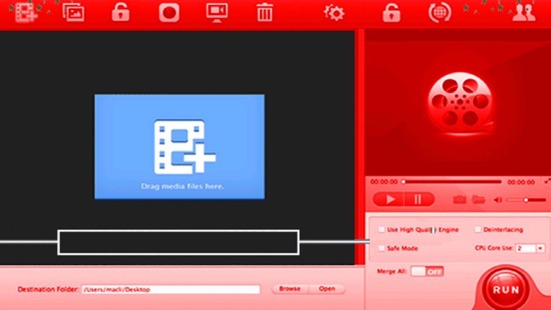Click the blue Drag media files here area
Screen dimensions: 551x310
[x=180, y=146]
